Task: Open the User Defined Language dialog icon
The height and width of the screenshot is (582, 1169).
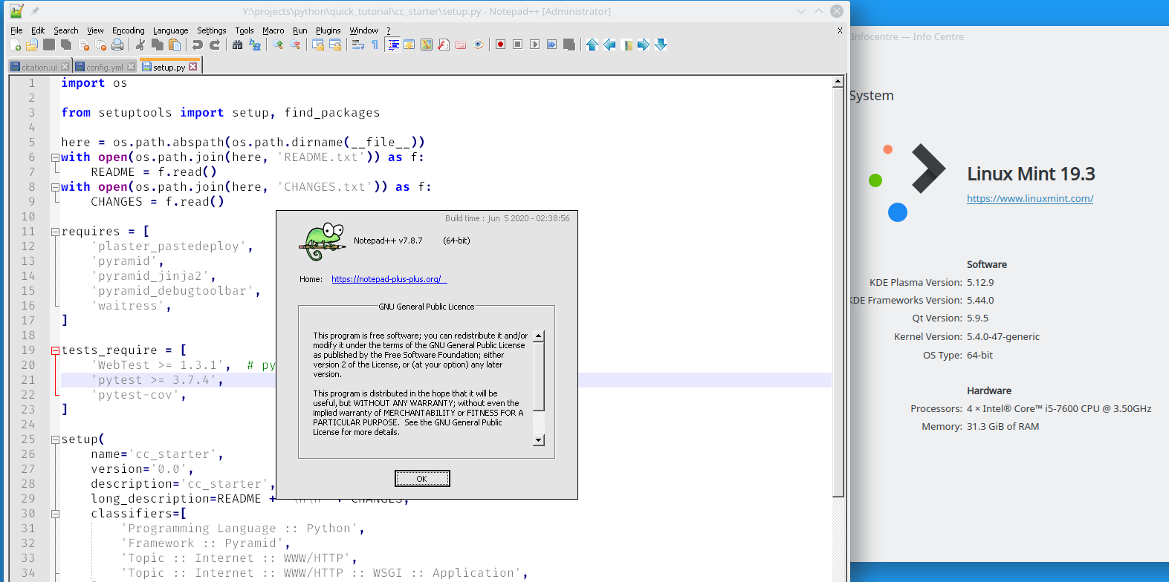Action: click(409, 45)
